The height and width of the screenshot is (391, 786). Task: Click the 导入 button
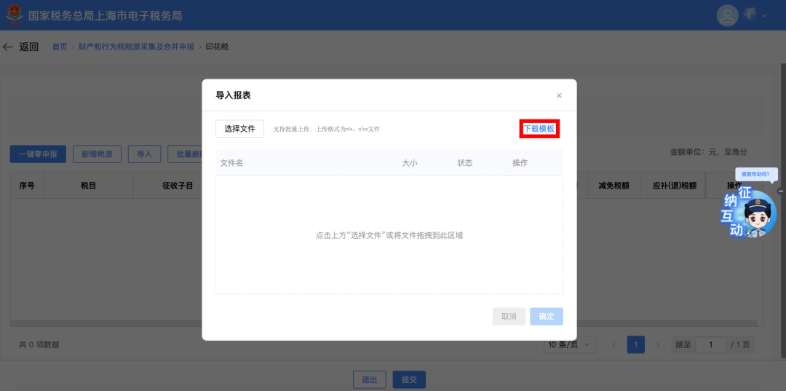pos(144,154)
